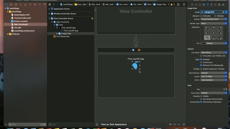Uncheck the Enabled state checkbox
Viewport: 230px width, 129px height.
tap(201, 59)
